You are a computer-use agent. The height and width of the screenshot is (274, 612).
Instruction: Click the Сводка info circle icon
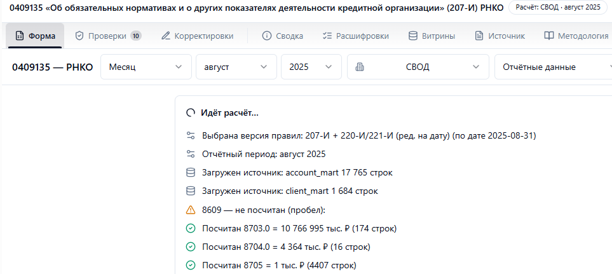267,36
